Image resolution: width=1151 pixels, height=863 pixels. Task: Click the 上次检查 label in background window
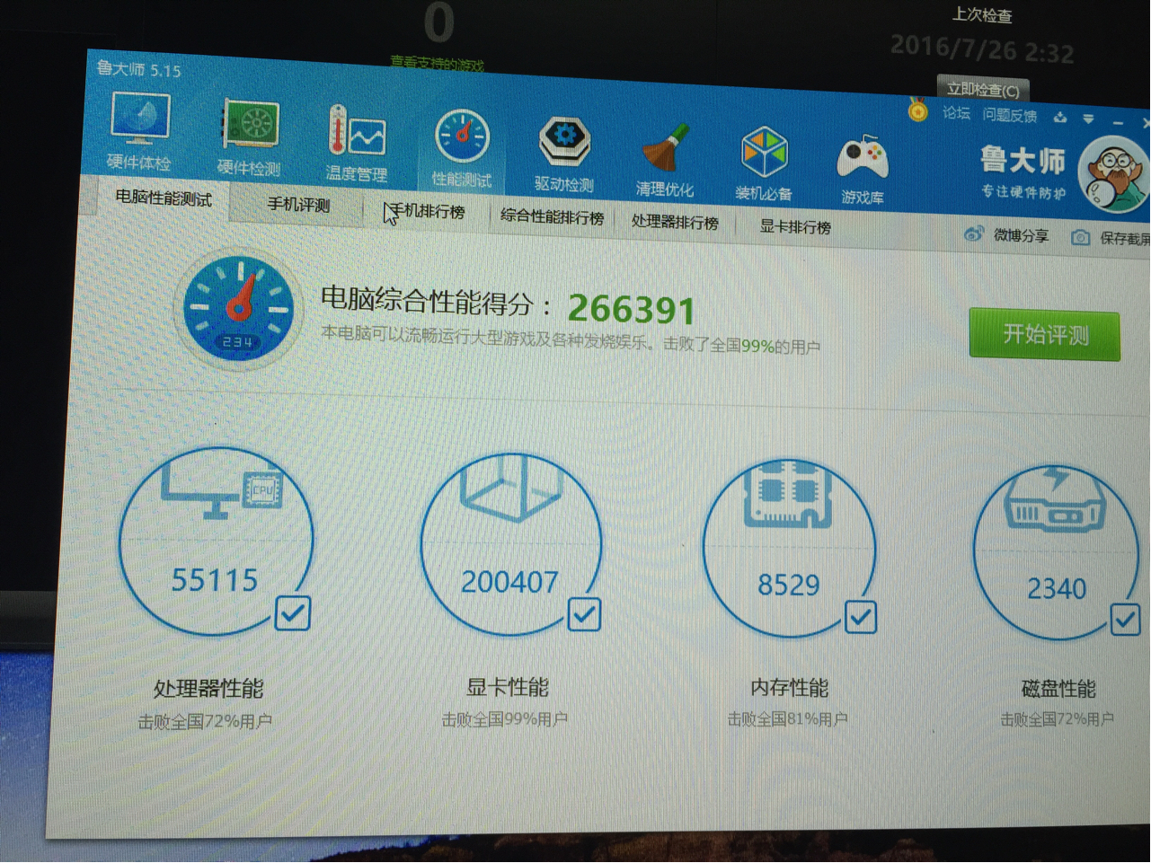982,15
